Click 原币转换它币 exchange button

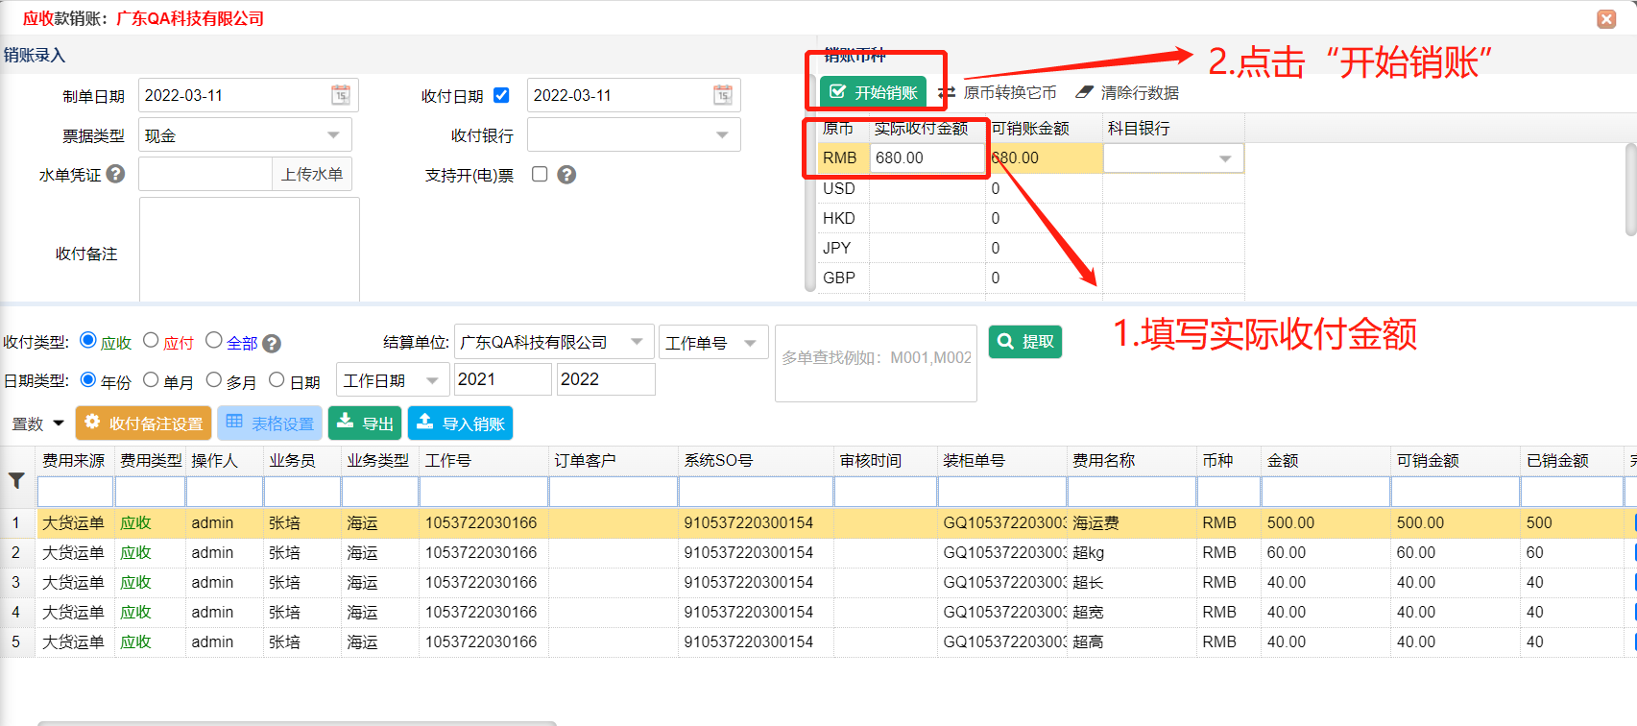pos(998,92)
